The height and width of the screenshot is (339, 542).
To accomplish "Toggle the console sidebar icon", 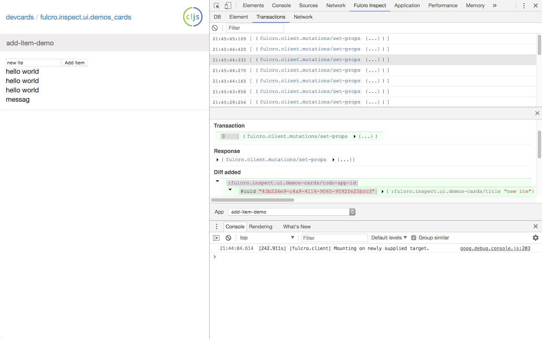I will (x=216, y=238).
